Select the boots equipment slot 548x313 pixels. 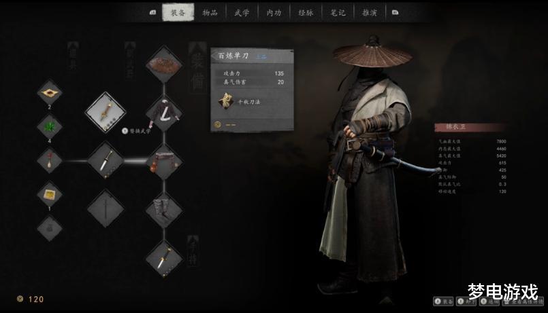click(x=164, y=210)
